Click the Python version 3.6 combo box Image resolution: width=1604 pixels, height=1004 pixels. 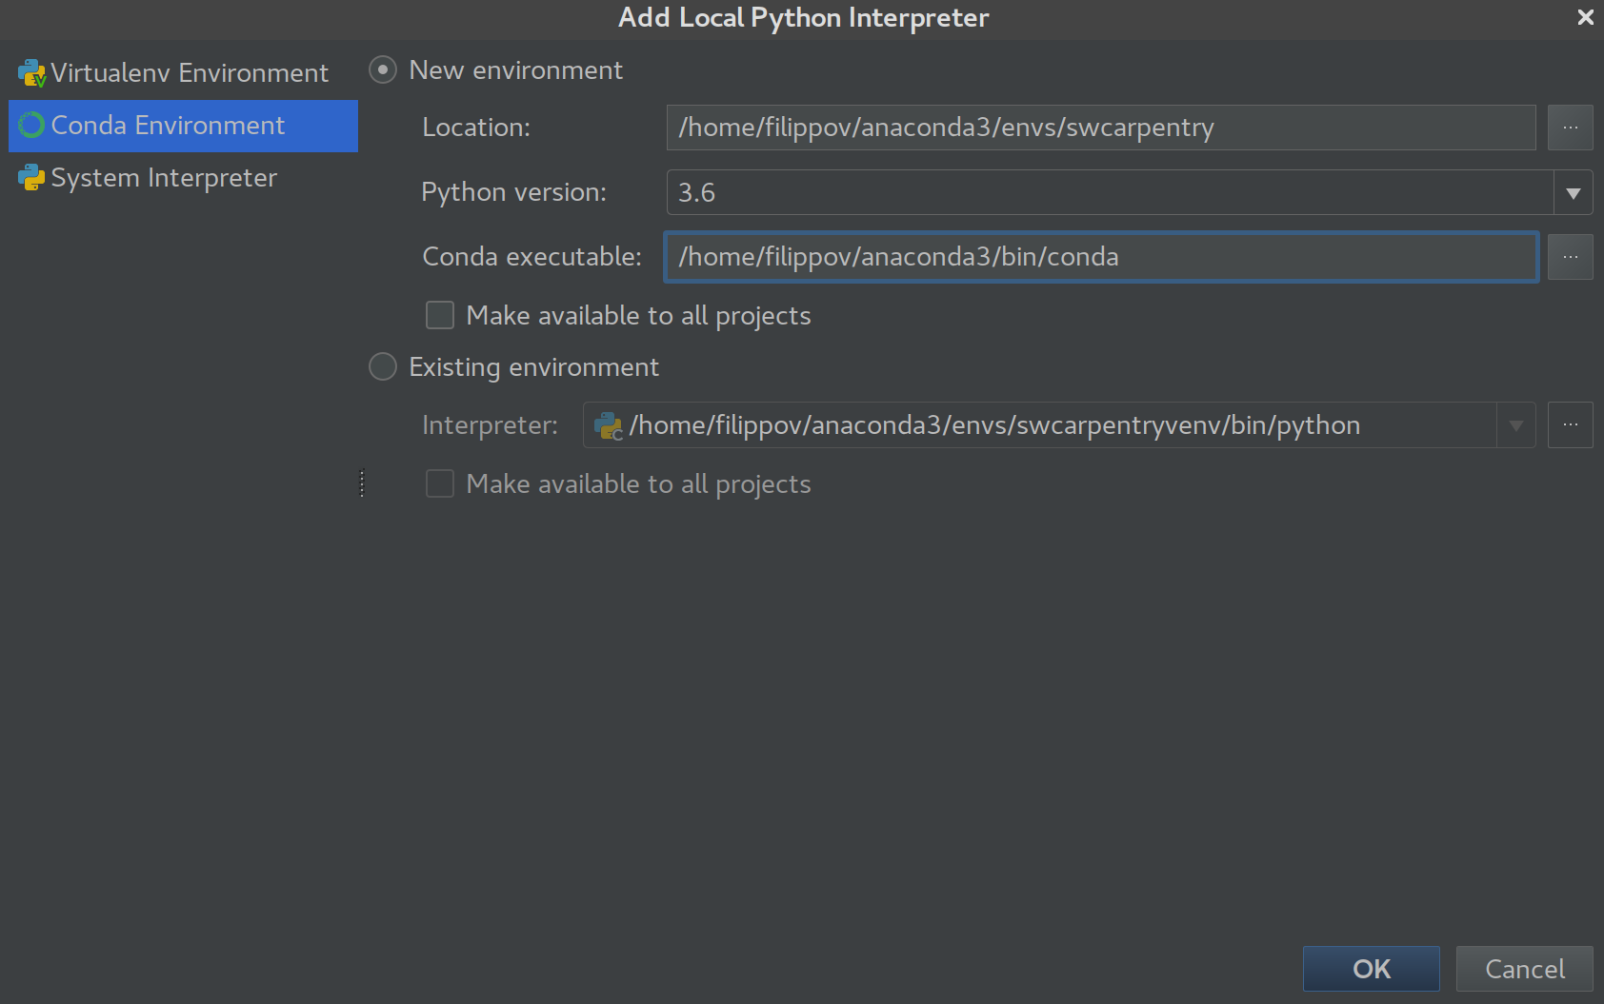tap(1109, 193)
